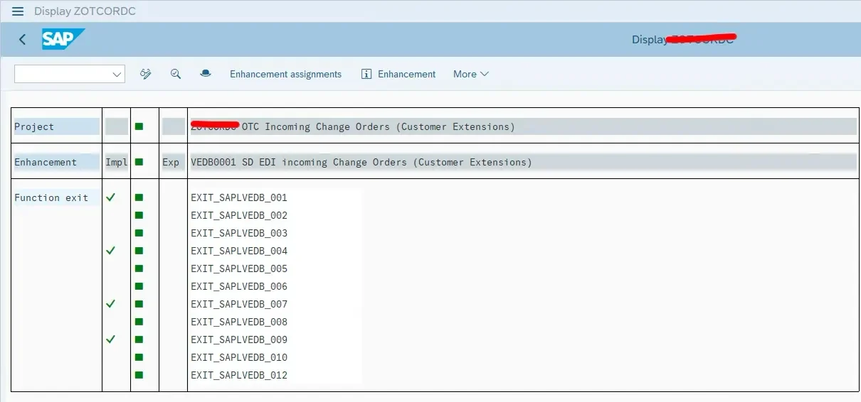Viewport: 861px width, 402px height.
Task: Click the back arrow next to SAP logo
Action: [22, 40]
